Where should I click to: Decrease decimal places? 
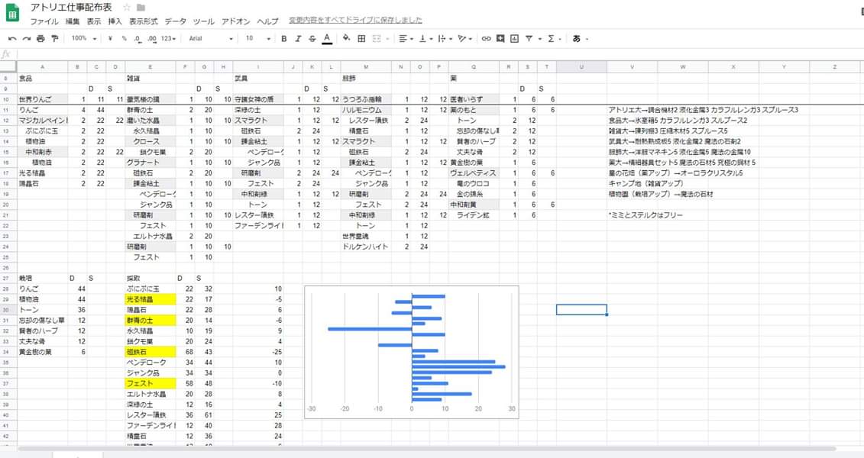tap(138, 38)
